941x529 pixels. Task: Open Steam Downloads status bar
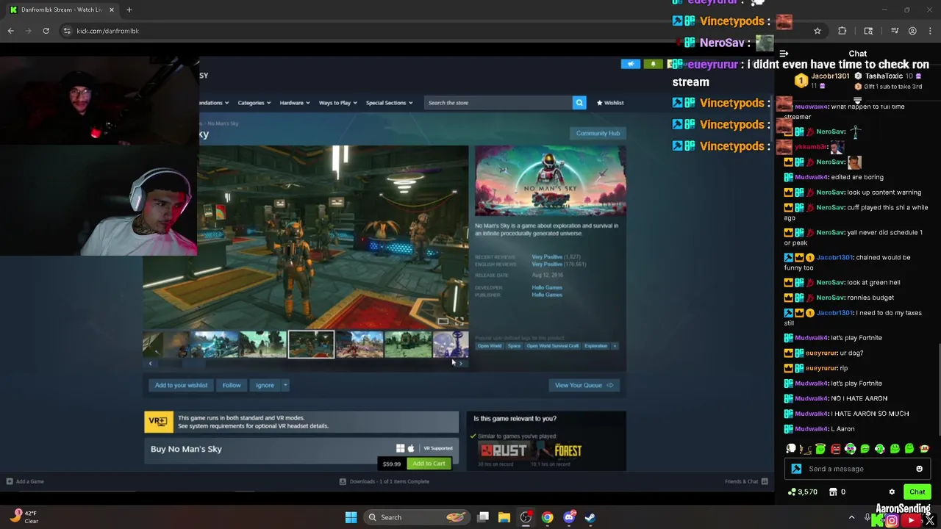[x=384, y=481]
